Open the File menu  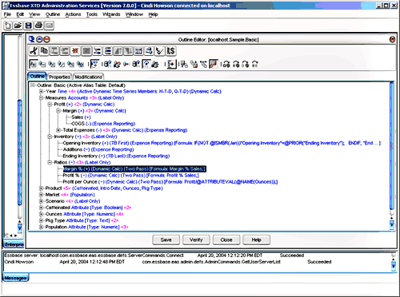tap(7, 14)
